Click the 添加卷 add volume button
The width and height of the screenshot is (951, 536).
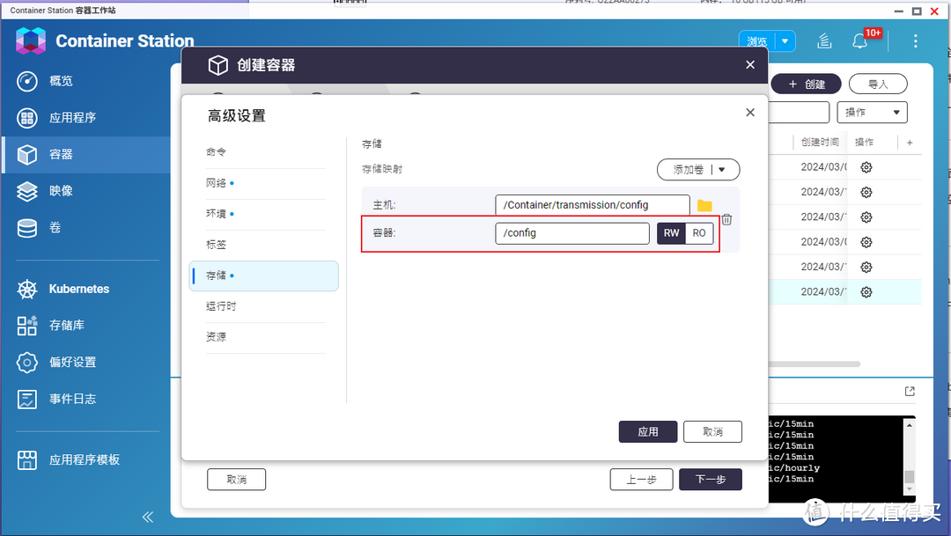pos(688,170)
